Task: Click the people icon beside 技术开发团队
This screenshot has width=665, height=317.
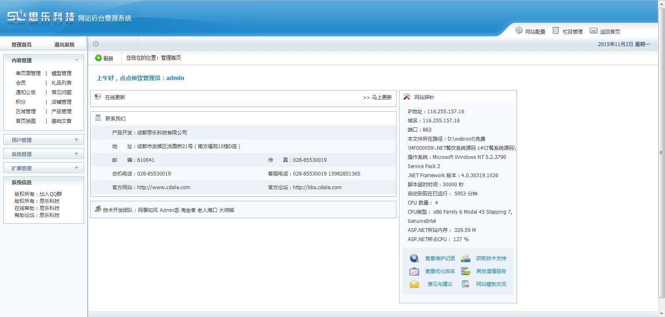Action: tap(98, 209)
